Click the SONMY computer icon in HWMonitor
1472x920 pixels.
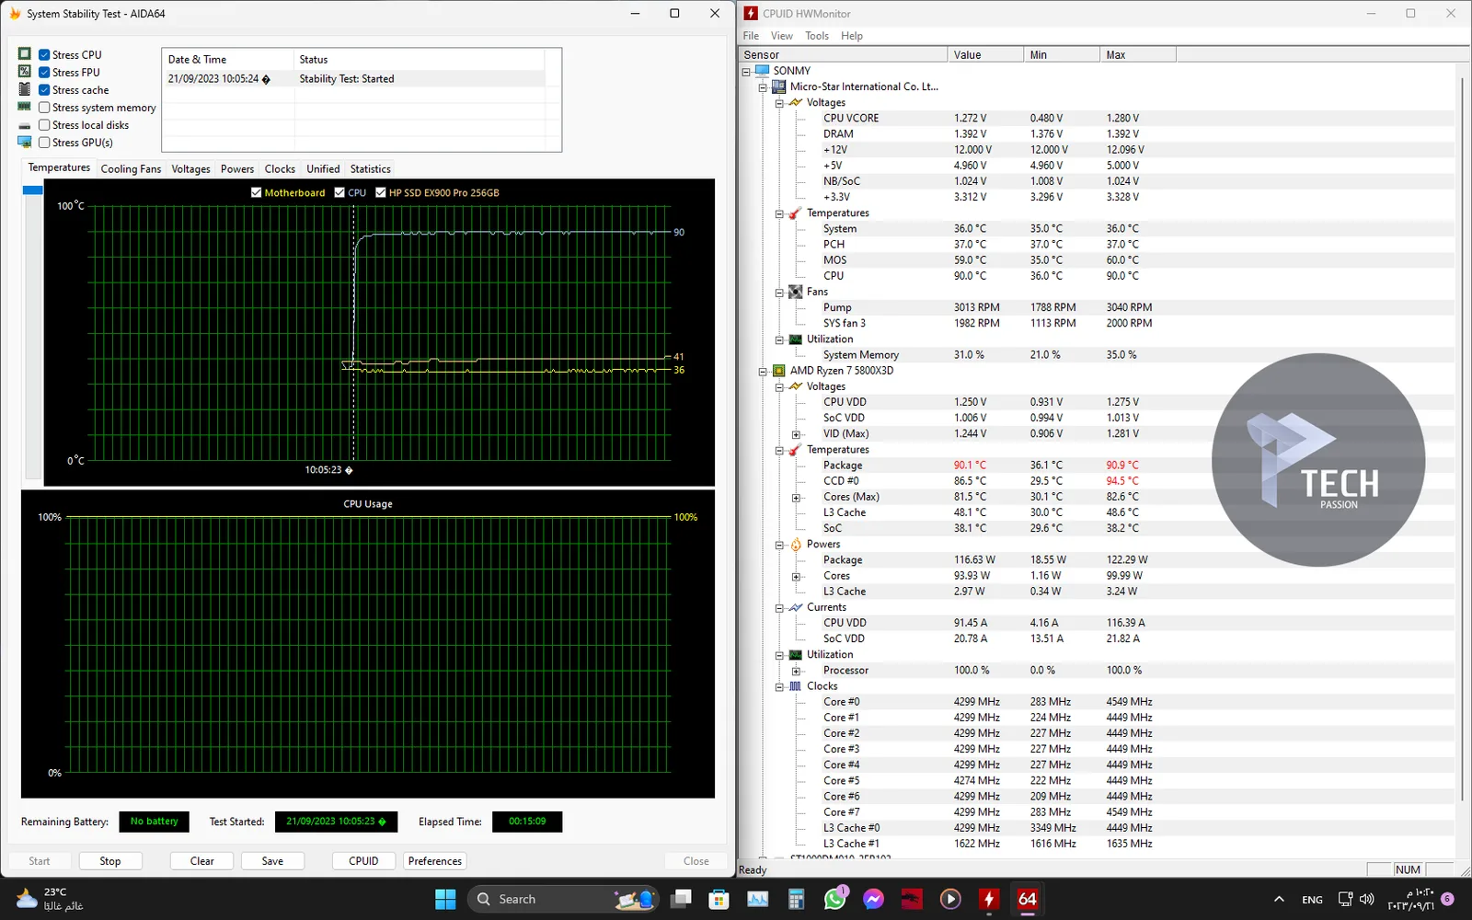point(762,70)
